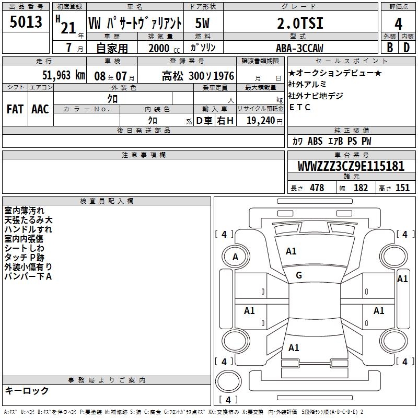The width and height of the screenshot is (418, 418).
Task: Click shift type FAT
Action: pyautogui.click(x=15, y=109)
